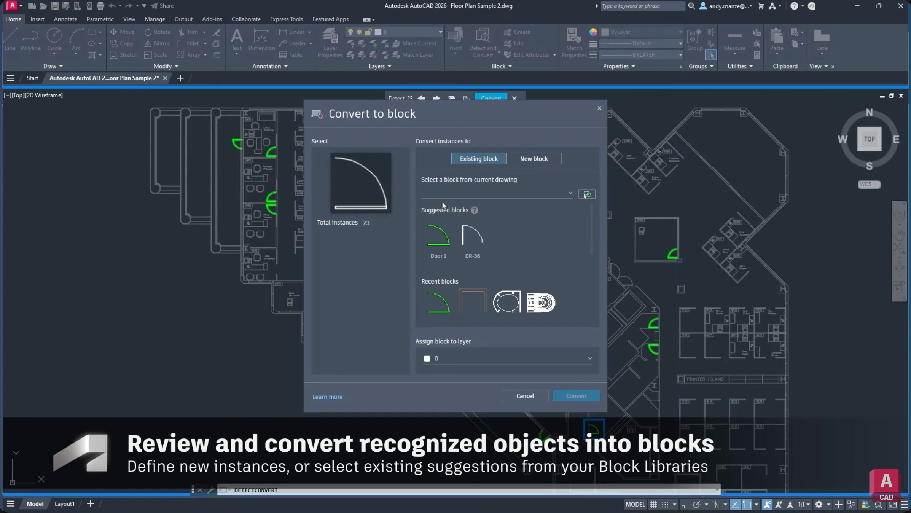The width and height of the screenshot is (911, 513).
Task: Expand the Block panel
Action: [502, 66]
